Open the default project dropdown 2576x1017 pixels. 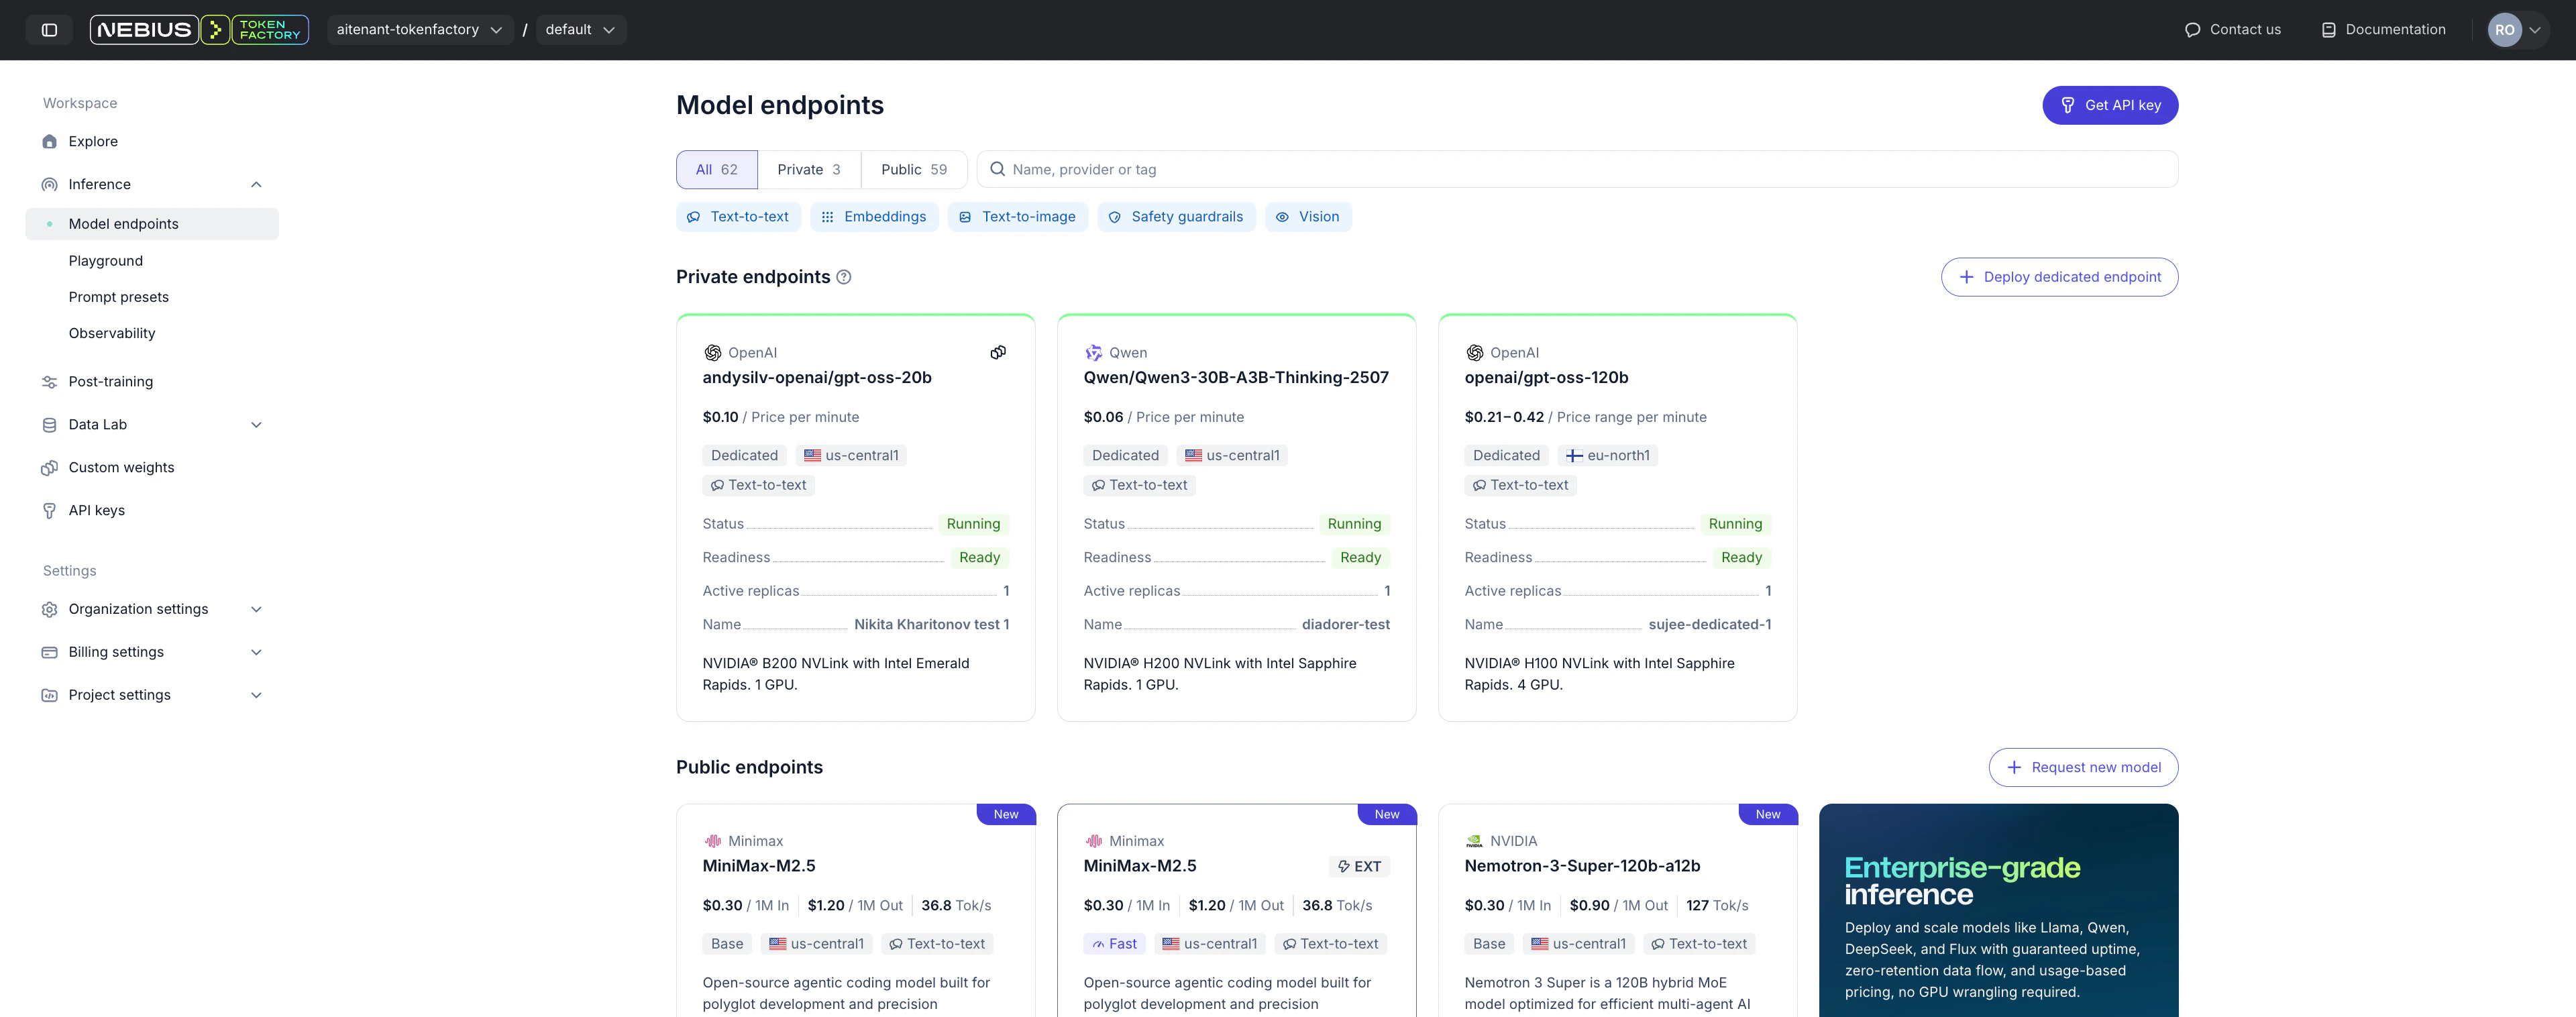point(581,30)
